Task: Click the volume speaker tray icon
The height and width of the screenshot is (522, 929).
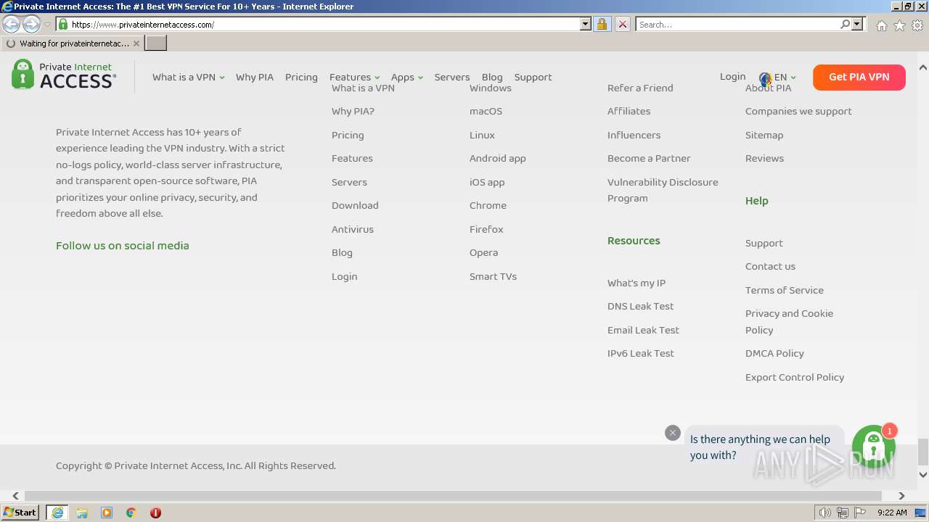Action: point(824,513)
